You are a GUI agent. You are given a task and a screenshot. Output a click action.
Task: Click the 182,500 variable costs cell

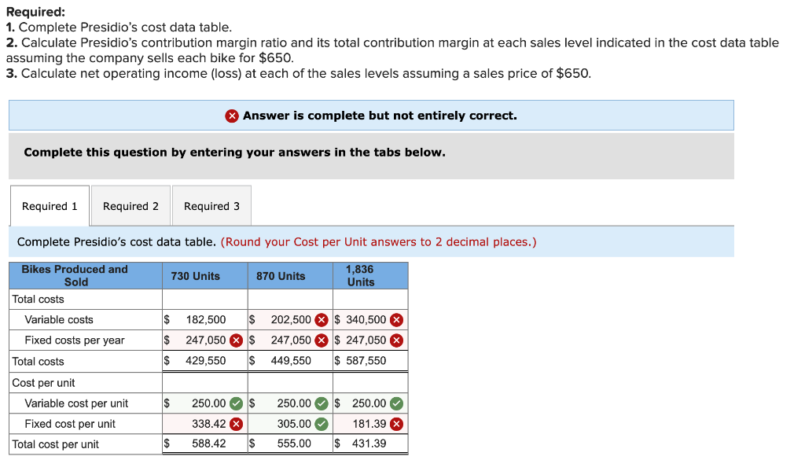pyautogui.click(x=204, y=319)
